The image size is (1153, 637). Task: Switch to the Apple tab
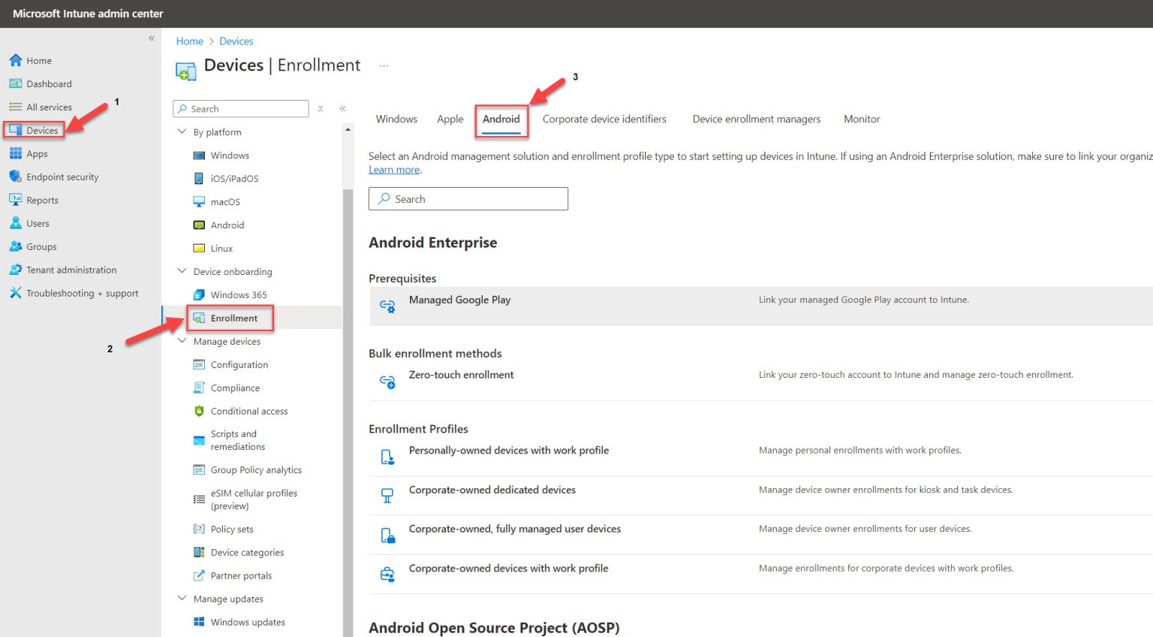(450, 119)
